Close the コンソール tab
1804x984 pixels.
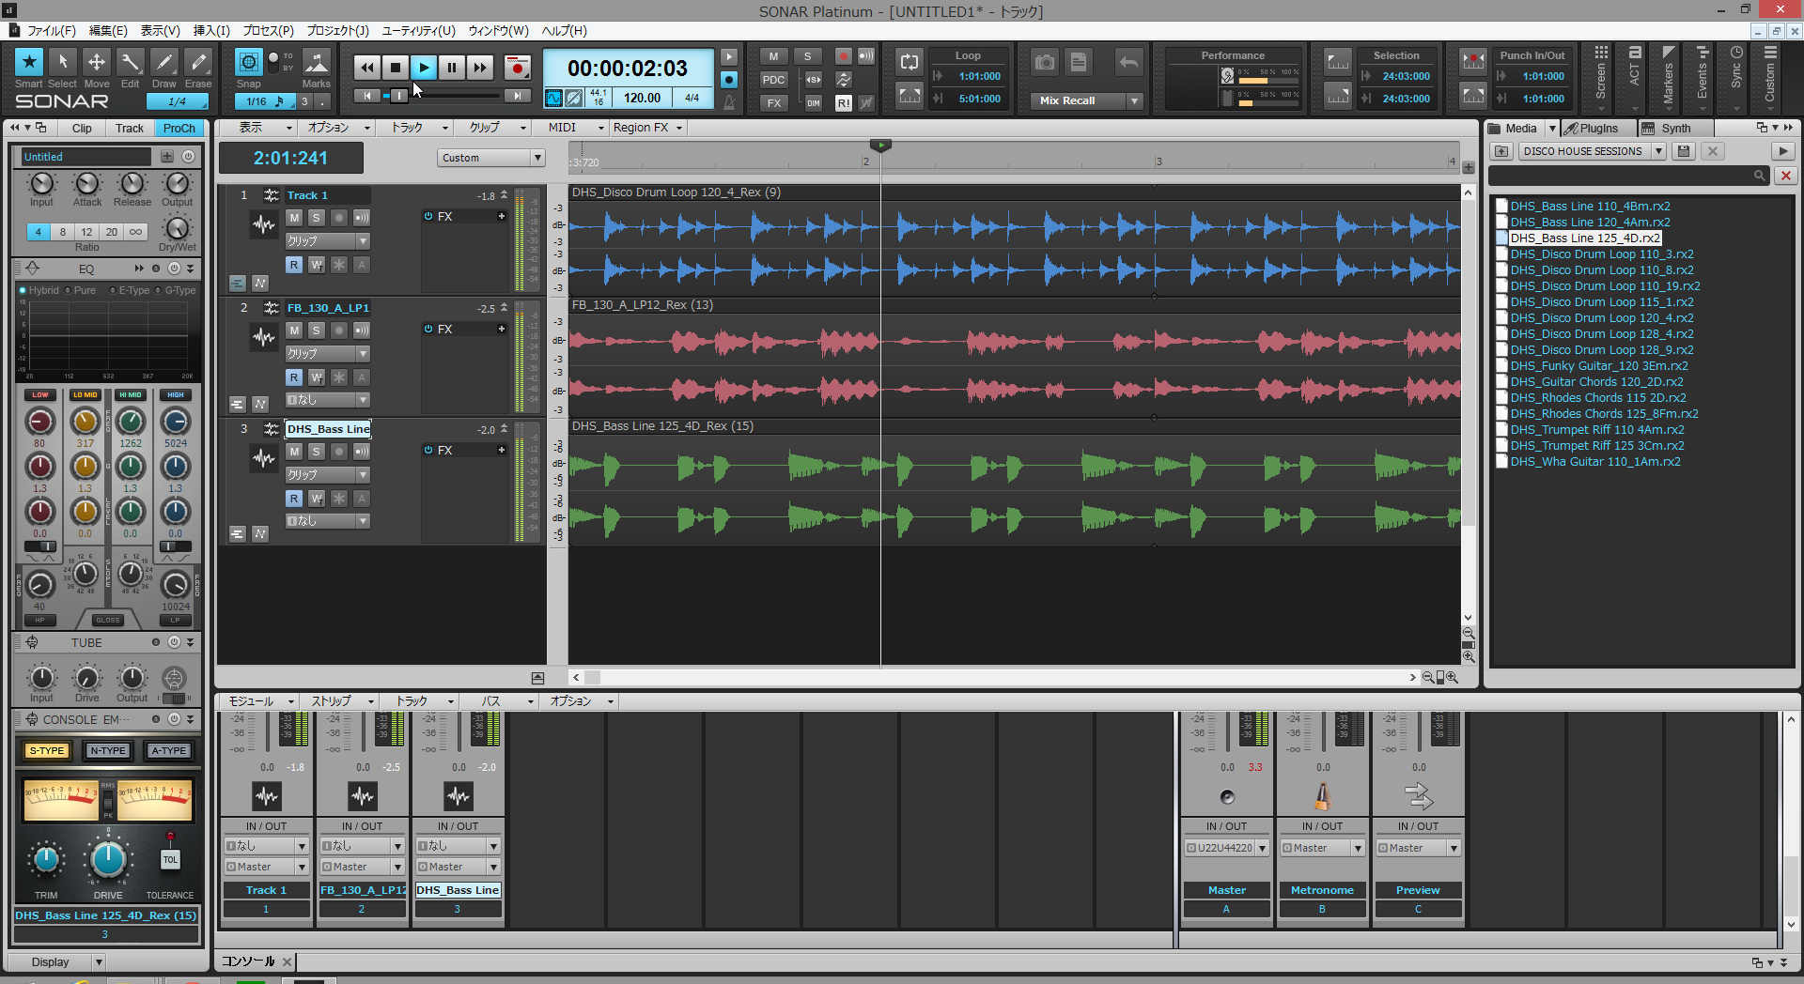click(287, 961)
